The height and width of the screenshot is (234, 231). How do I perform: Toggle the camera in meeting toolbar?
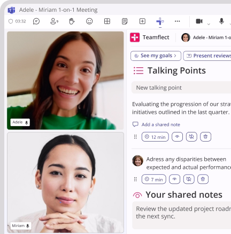(x=199, y=21)
